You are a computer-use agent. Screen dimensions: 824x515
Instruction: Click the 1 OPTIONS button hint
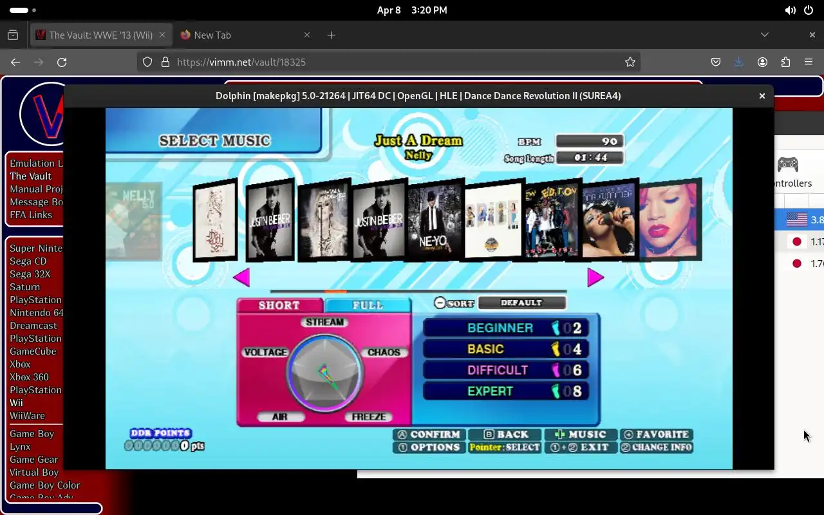click(x=429, y=447)
